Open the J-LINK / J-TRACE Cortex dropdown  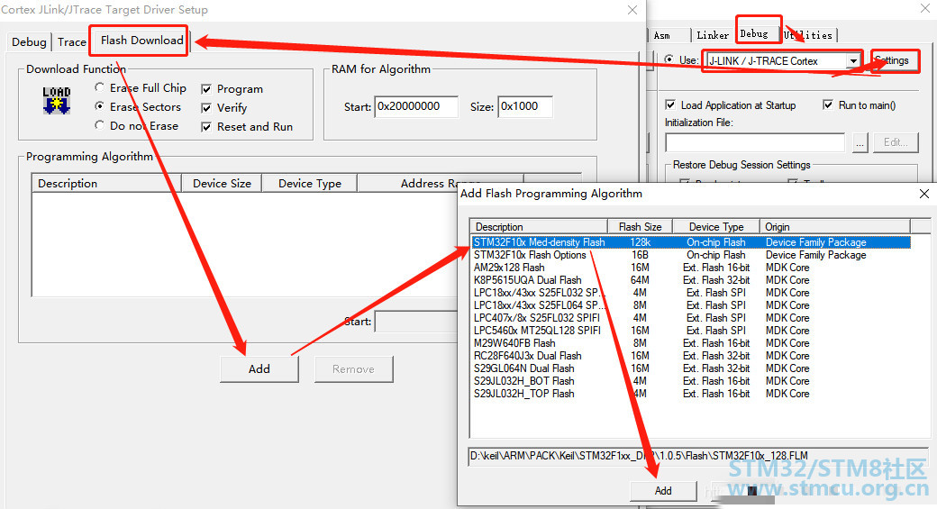click(853, 61)
